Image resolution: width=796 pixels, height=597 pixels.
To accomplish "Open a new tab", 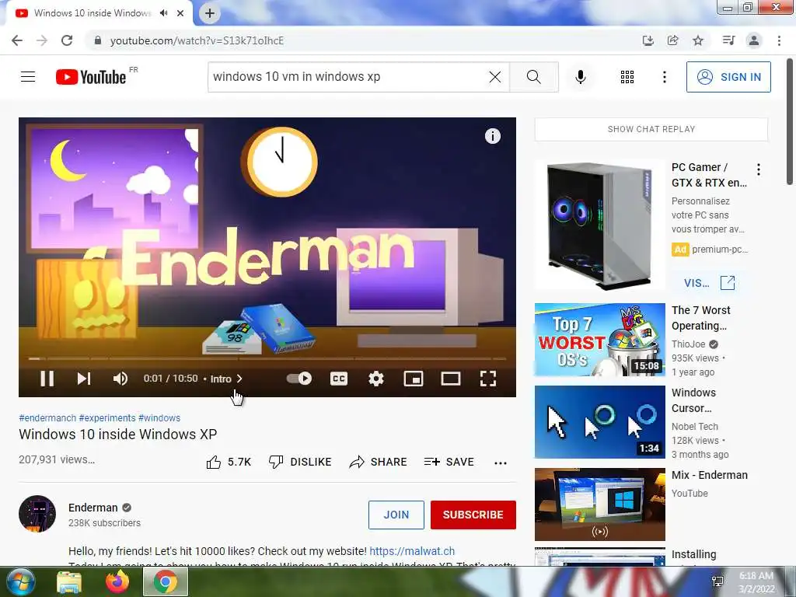I will pyautogui.click(x=210, y=13).
